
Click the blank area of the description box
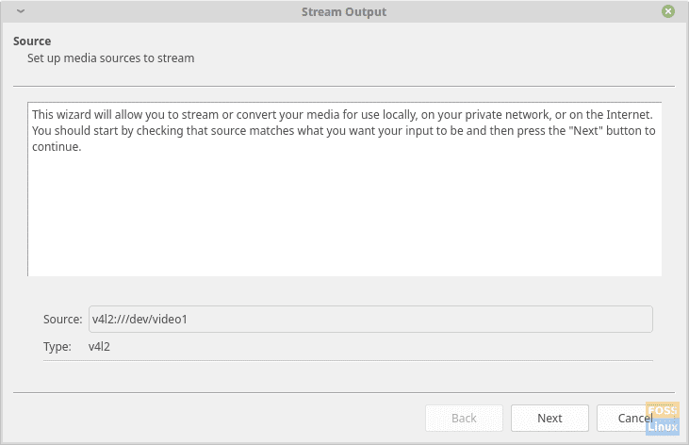coord(344,217)
